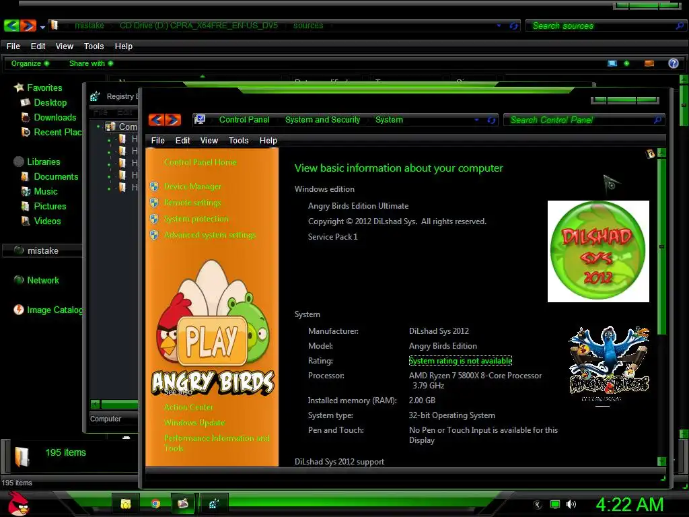Open file explorer folder icon on taskbar
The width and height of the screenshot is (689, 517).
point(126,504)
